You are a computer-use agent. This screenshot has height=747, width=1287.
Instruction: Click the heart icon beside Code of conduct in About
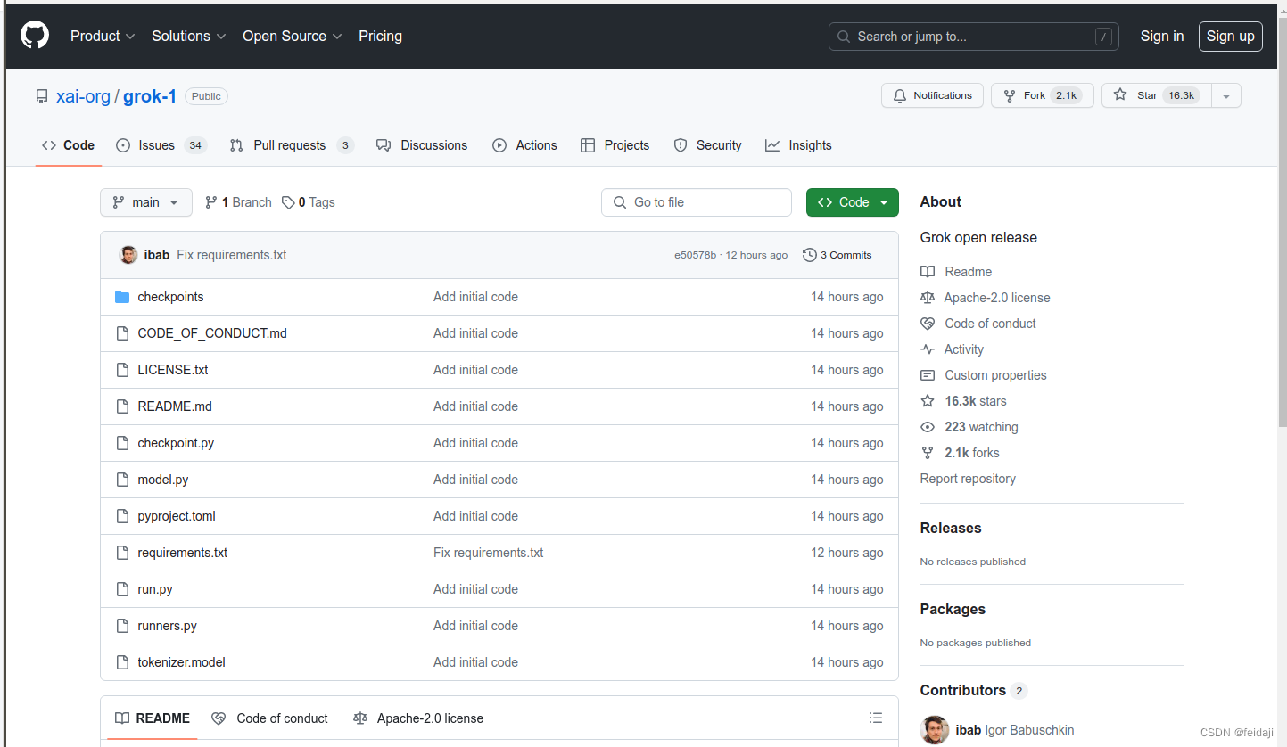coord(928,324)
